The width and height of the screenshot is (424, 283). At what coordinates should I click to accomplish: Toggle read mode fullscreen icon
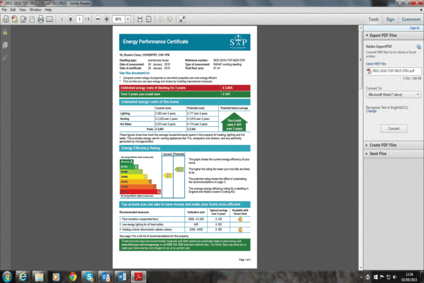coord(183,19)
